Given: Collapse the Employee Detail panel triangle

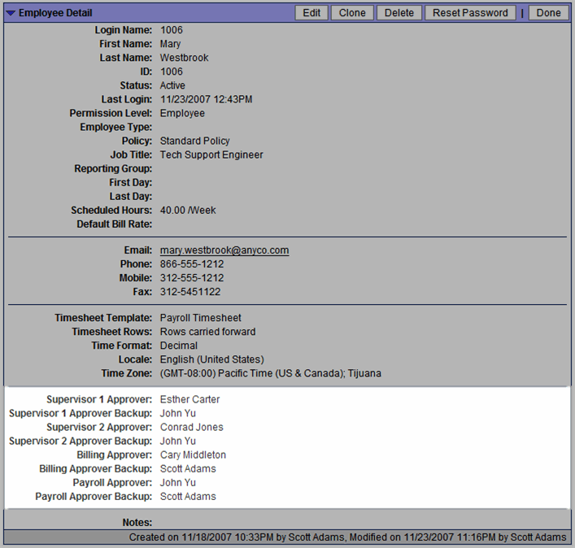Looking at the screenshot, I should tap(11, 13).
